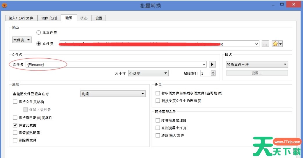Switch to the 输入: 14个文件 tab
Image resolution: width=303 pixels, height=158 pixels.
pyautogui.click(x=21, y=18)
